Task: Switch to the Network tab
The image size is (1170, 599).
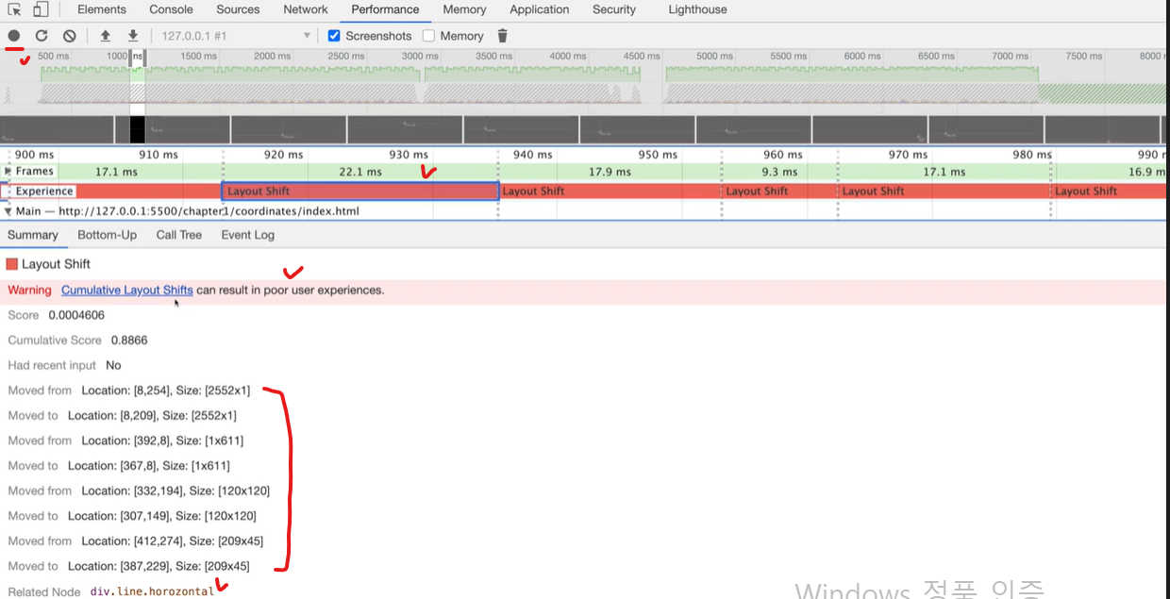Action: (x=306, y=9)
